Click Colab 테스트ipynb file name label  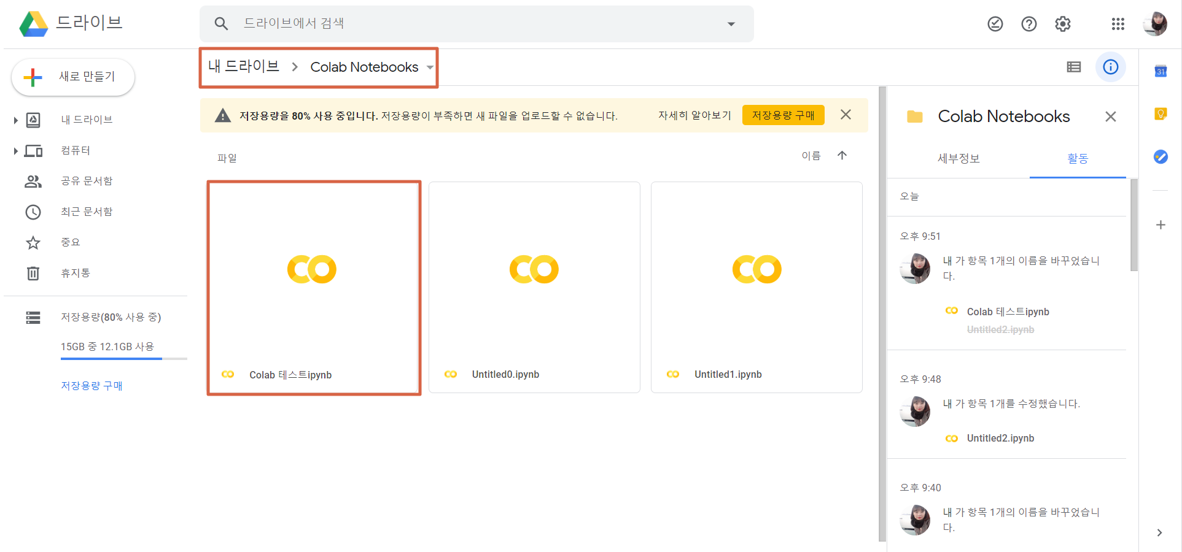[290, 375]
